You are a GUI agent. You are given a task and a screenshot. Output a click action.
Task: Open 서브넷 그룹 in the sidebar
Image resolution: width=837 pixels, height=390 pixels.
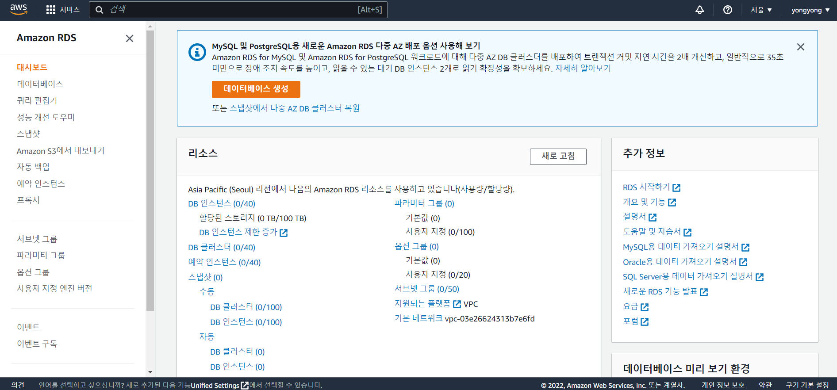pyautogui.click(x=37, y=239)
